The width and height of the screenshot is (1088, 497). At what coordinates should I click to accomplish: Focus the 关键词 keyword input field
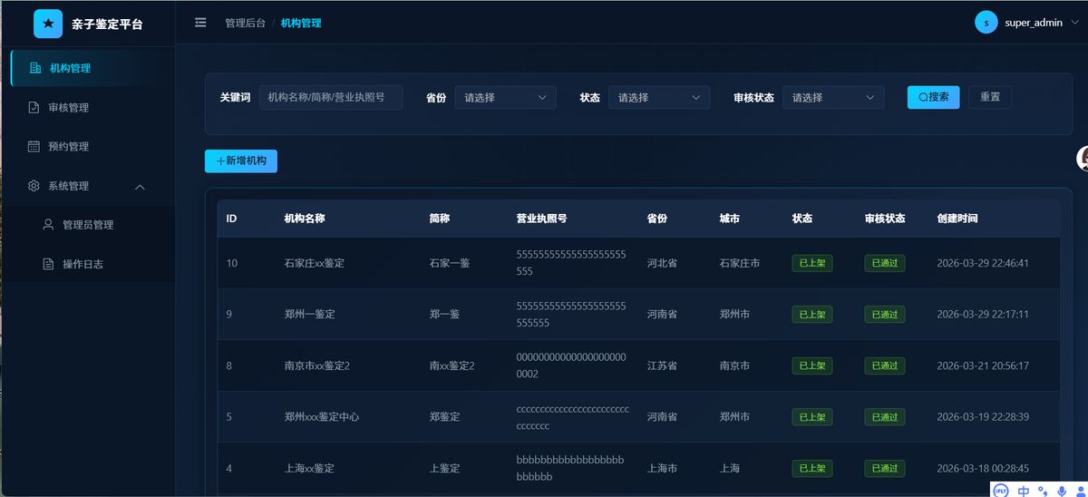coord(330,98)
